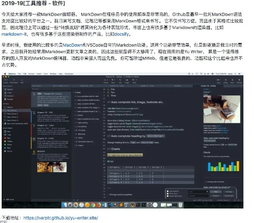
Task: Open the README document card
Action: pyautogui.click(x=51, y=161)
